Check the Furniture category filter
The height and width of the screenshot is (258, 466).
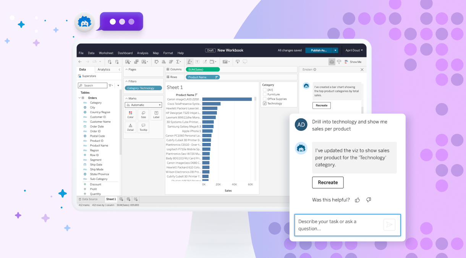pos(265,94)
